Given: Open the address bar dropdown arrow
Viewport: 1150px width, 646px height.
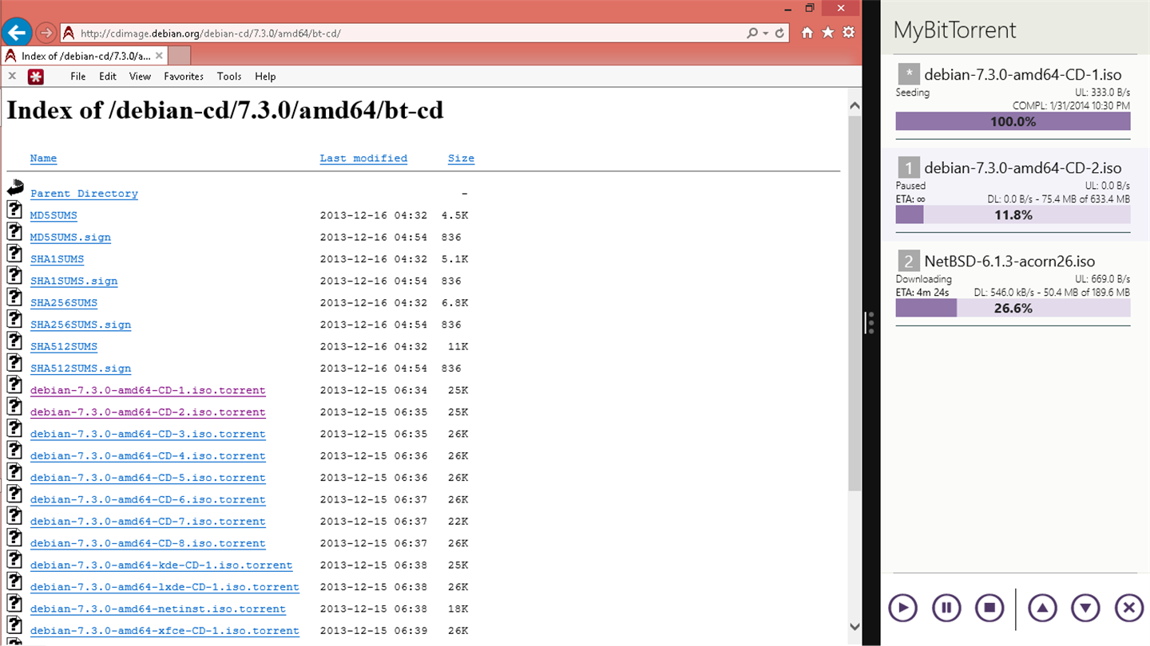Looking at the screenshot, I should (x=765, y=33).
